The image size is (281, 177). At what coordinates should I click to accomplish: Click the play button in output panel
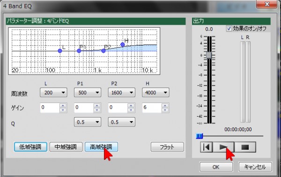coord(223,147)
